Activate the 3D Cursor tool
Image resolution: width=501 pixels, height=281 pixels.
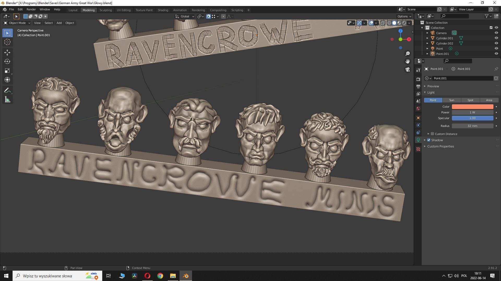point(7,42)
